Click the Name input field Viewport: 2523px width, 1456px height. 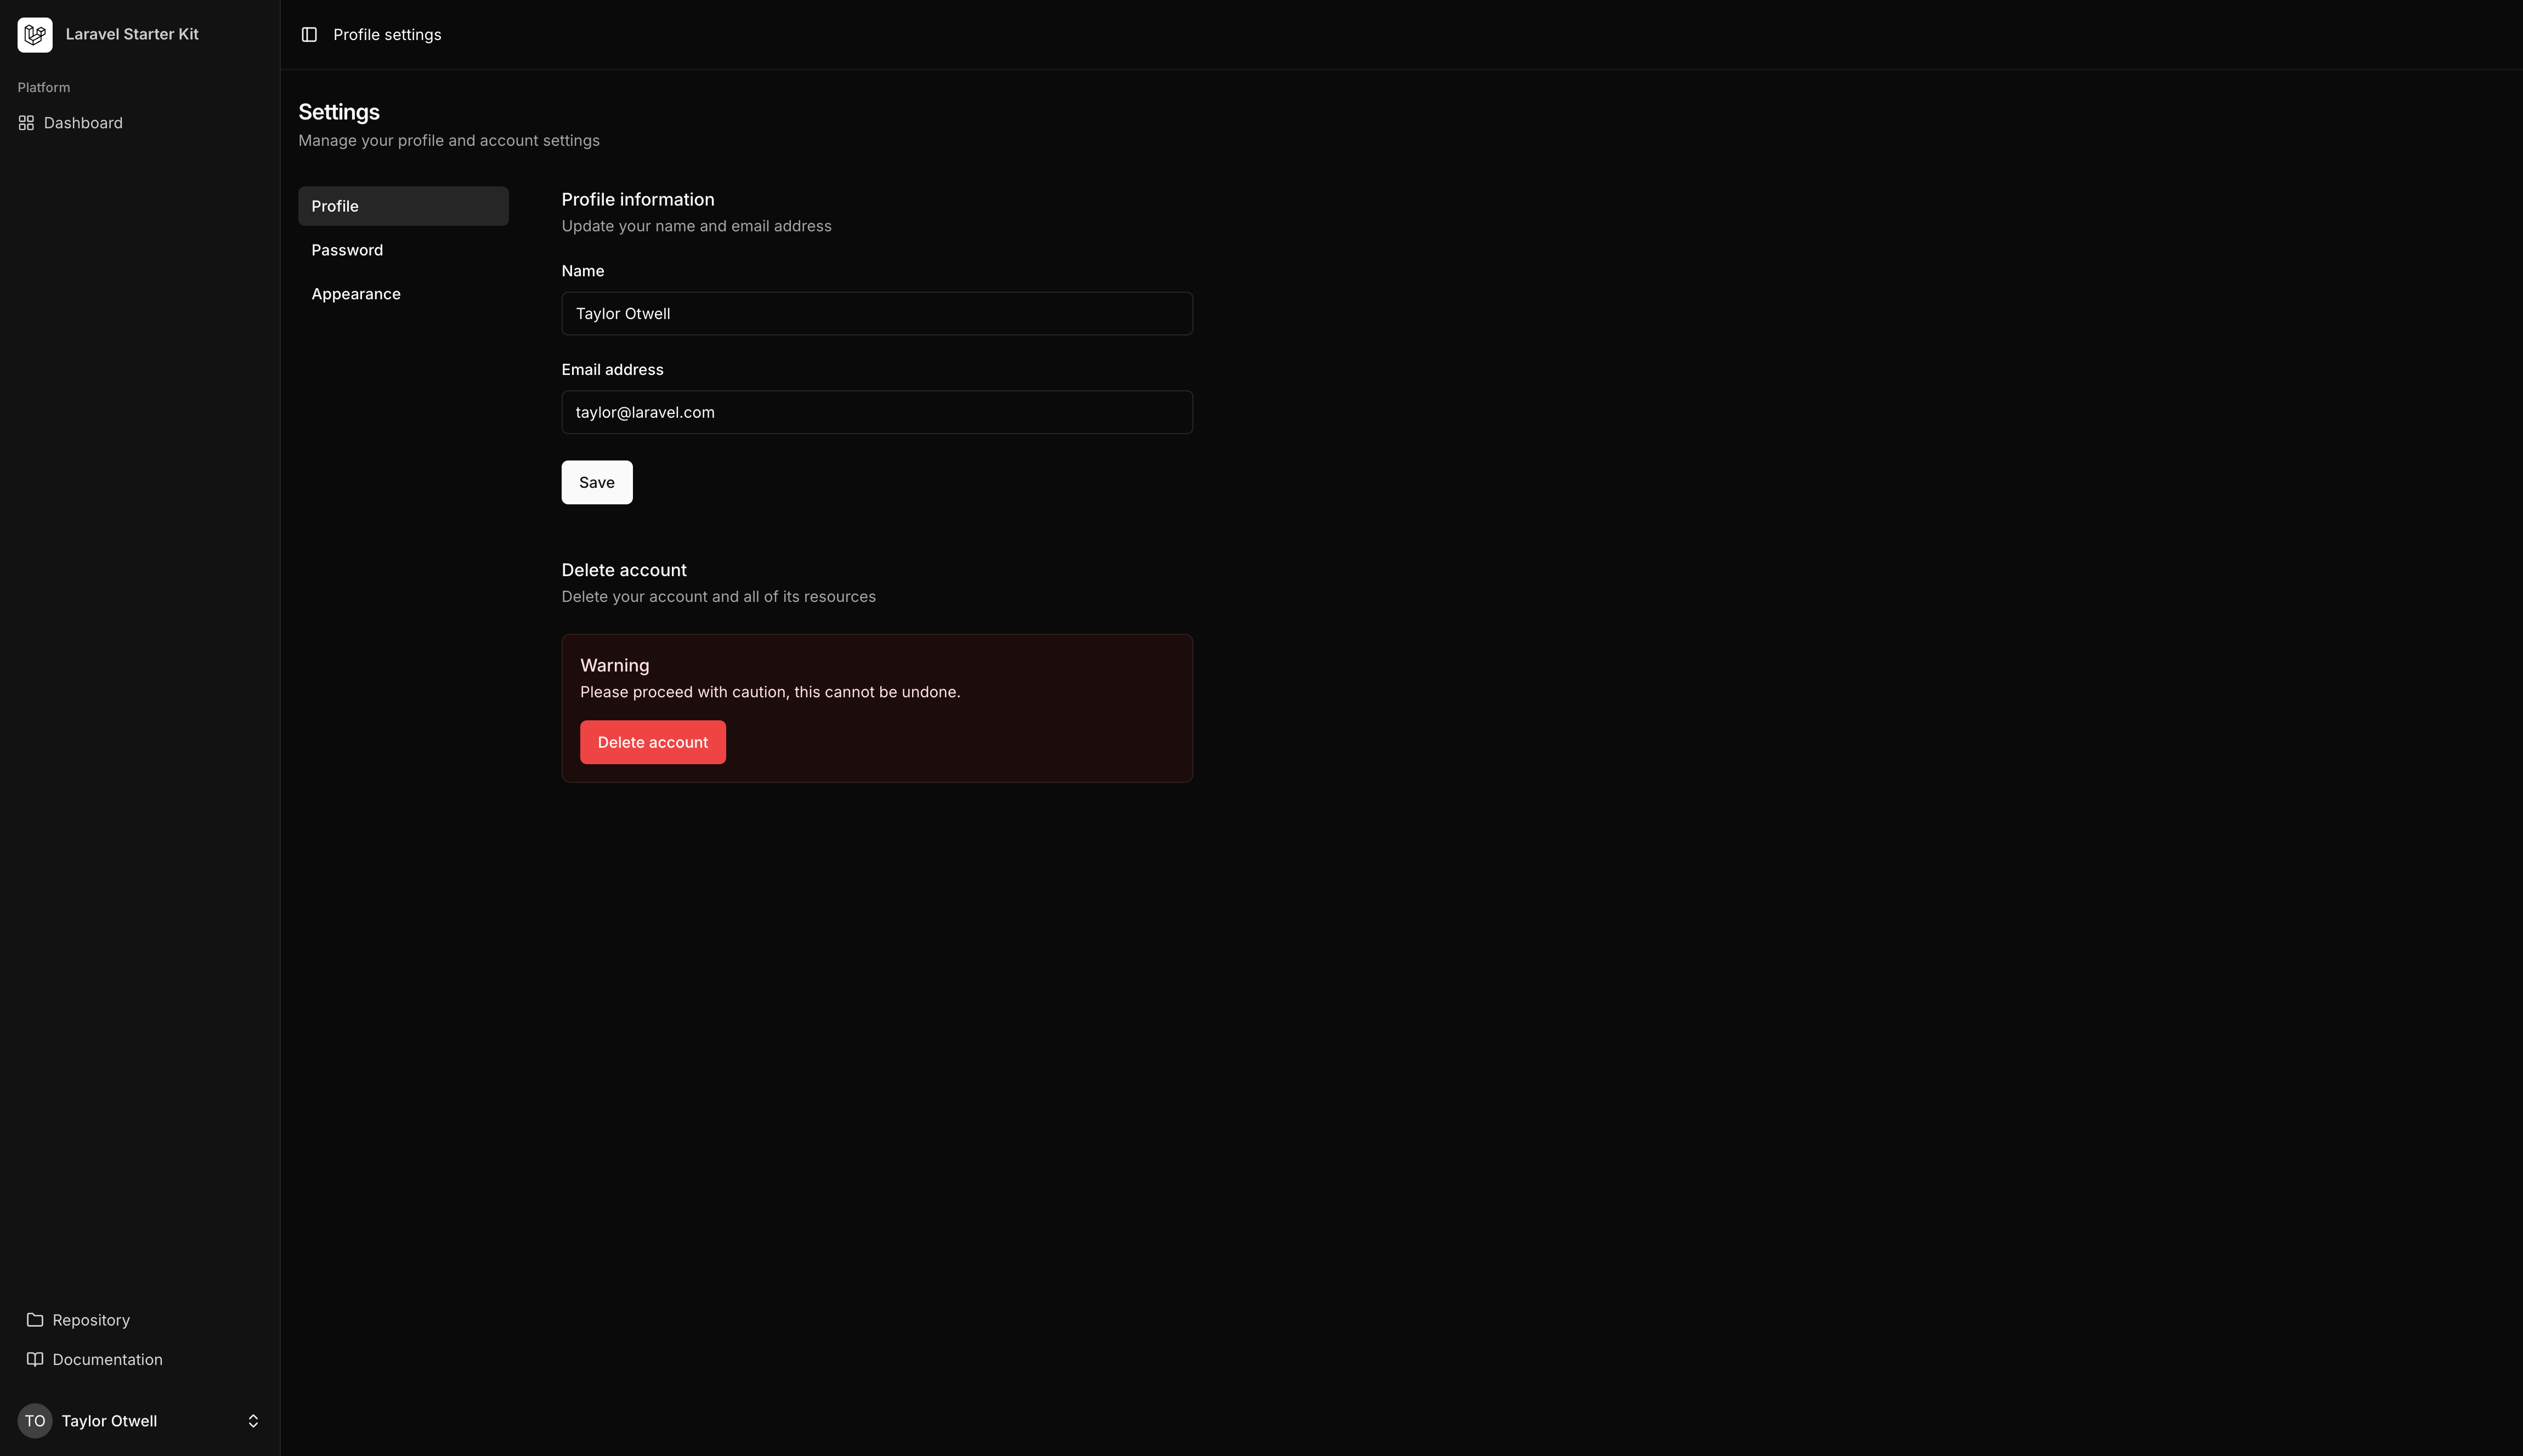pos(876,313)
